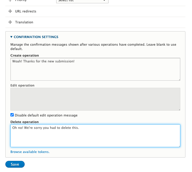
Task: Focus the Delete operation text area
Action: click(x=95, y=136)
